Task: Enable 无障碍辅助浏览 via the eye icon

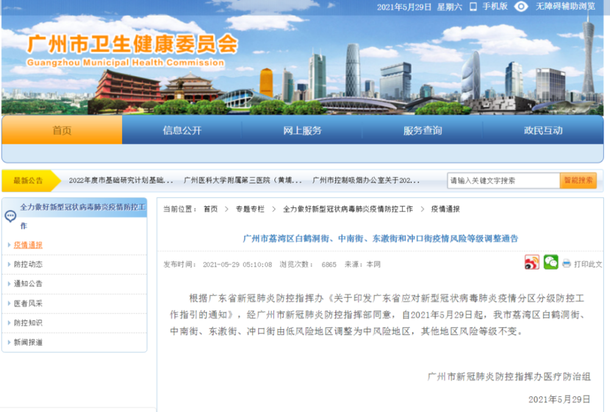Action: pos(521,7)
